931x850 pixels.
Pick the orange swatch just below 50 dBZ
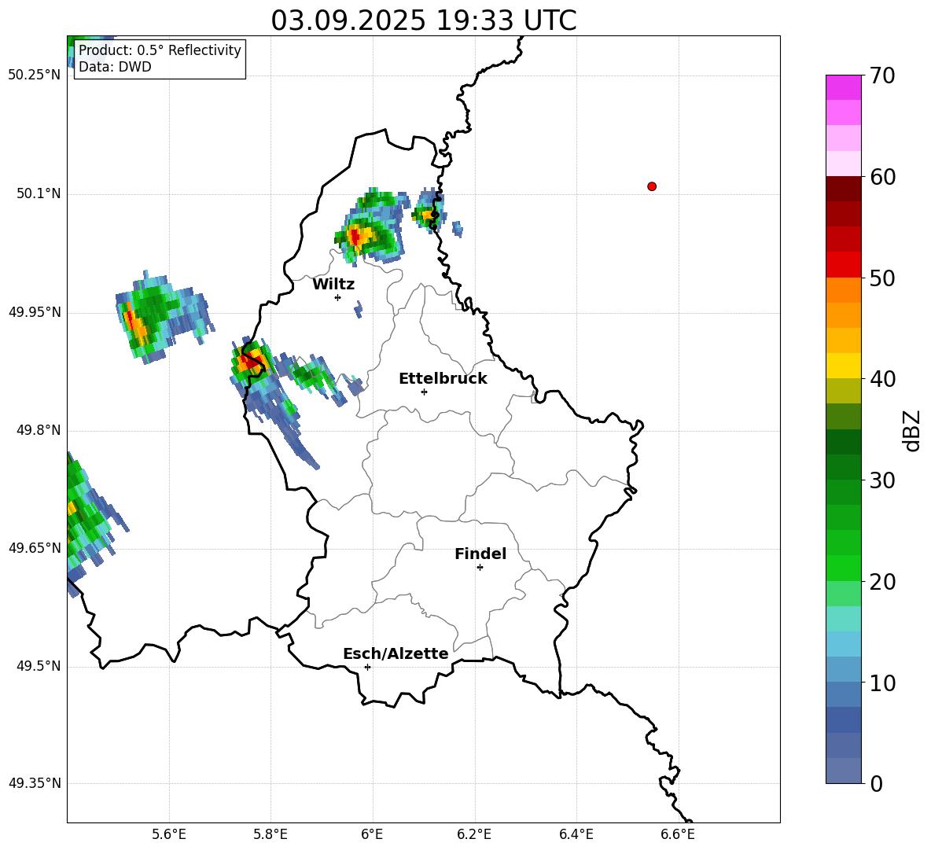pos(843,289)
